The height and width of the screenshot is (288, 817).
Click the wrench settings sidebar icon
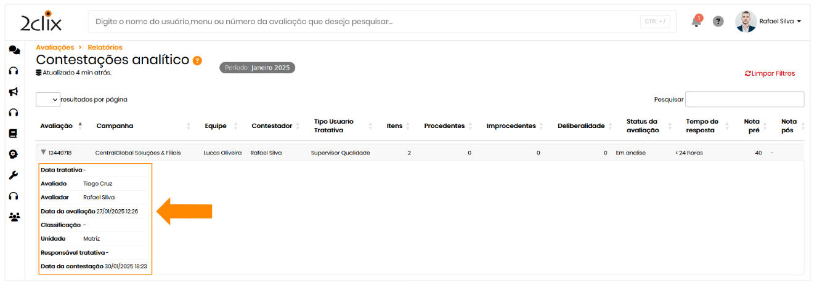pos(14,175)
